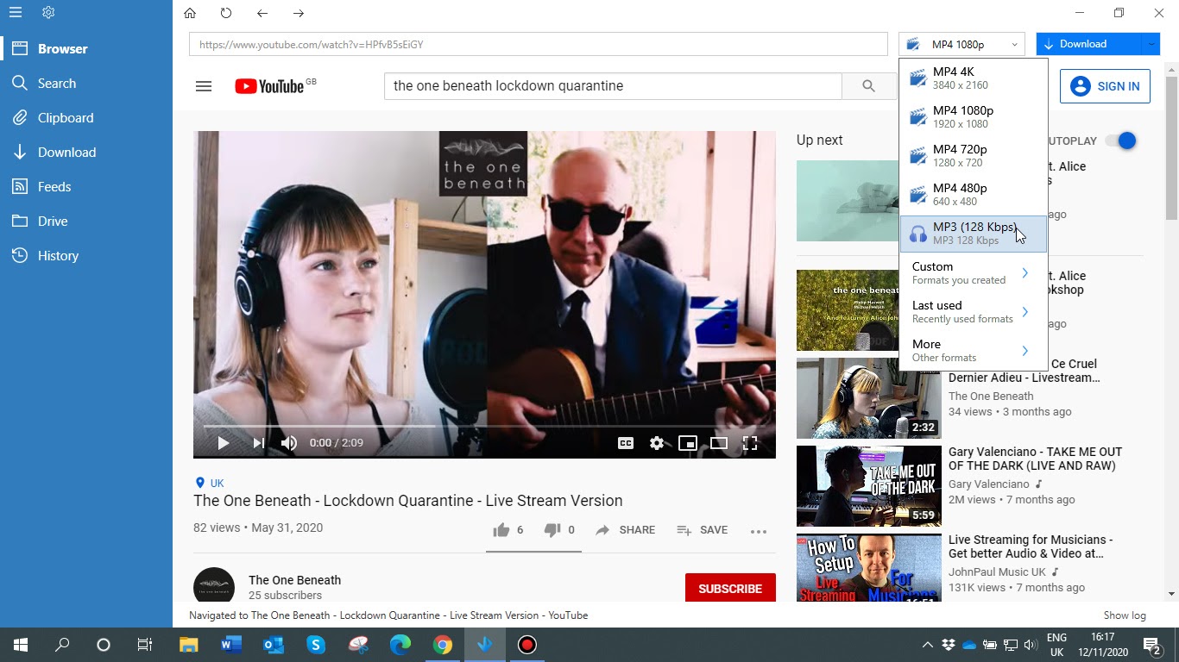
Task: Open Windows Start menu
Action: click(x=21, y=645)
